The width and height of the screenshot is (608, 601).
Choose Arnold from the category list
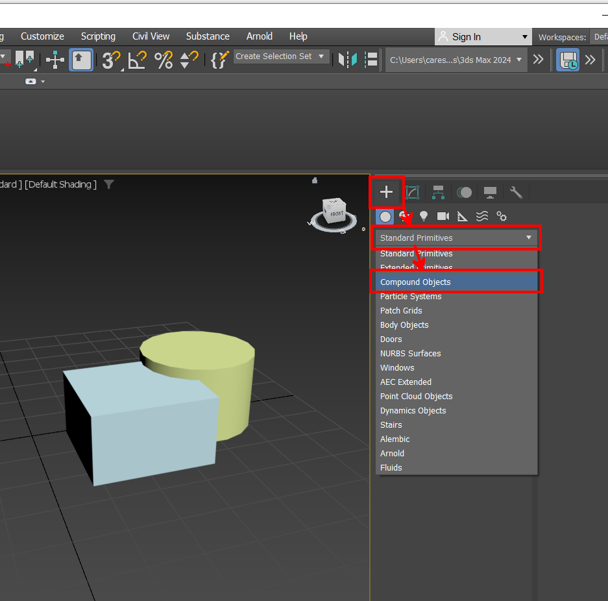coord(456,453)
